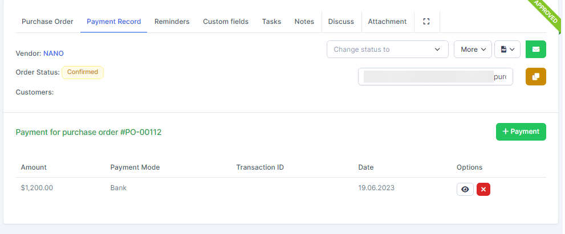Toggle fullscreen with the expand icon
Viewport: 565px width, 234px height.
coord(426,22)
